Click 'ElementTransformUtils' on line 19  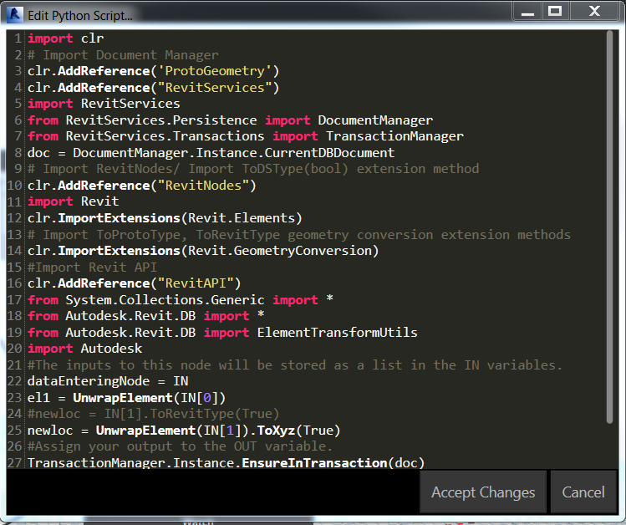click(x=338, y=332)
